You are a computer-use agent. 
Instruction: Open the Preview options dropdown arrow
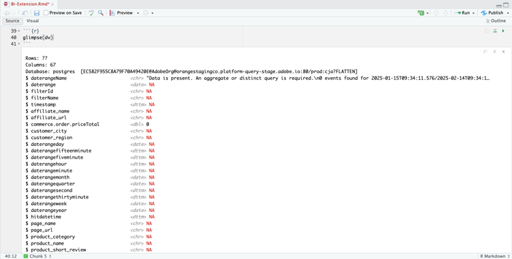(x=138, y=13)
